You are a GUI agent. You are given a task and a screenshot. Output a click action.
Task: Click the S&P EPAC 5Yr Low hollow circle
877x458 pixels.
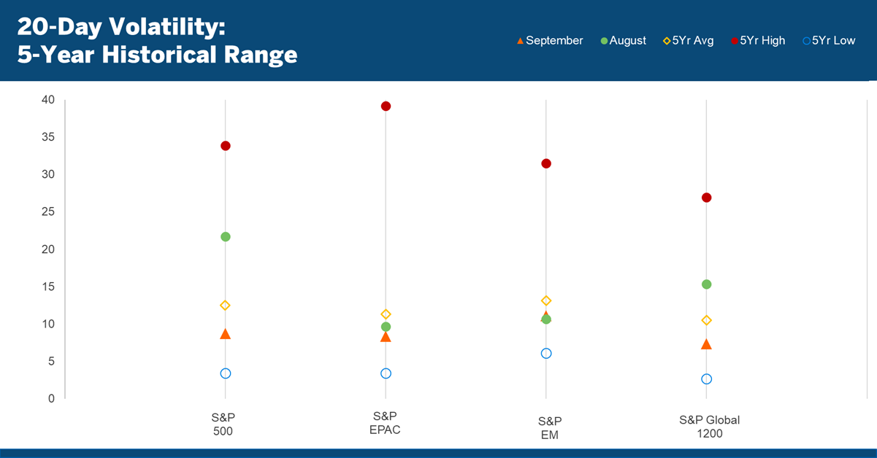click(x=386, y=373)
